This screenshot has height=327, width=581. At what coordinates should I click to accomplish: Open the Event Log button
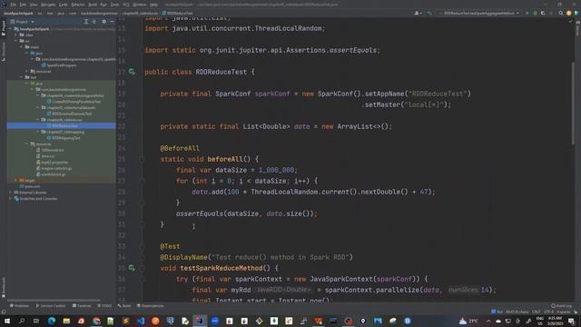(561, 306)
